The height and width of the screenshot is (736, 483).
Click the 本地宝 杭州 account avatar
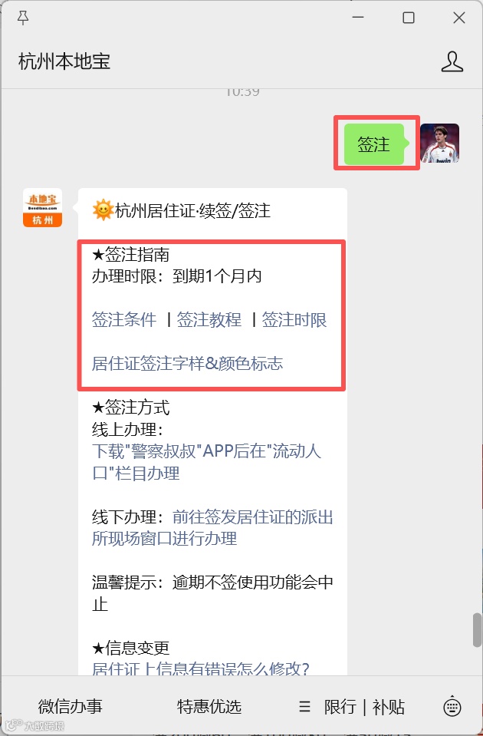[x=43, y=208]
